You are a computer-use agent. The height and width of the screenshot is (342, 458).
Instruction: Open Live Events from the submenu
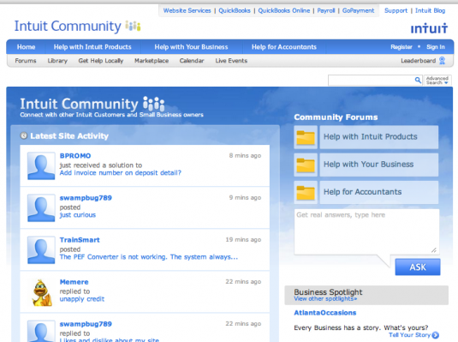pyautogui.click(x=231, y=61)
